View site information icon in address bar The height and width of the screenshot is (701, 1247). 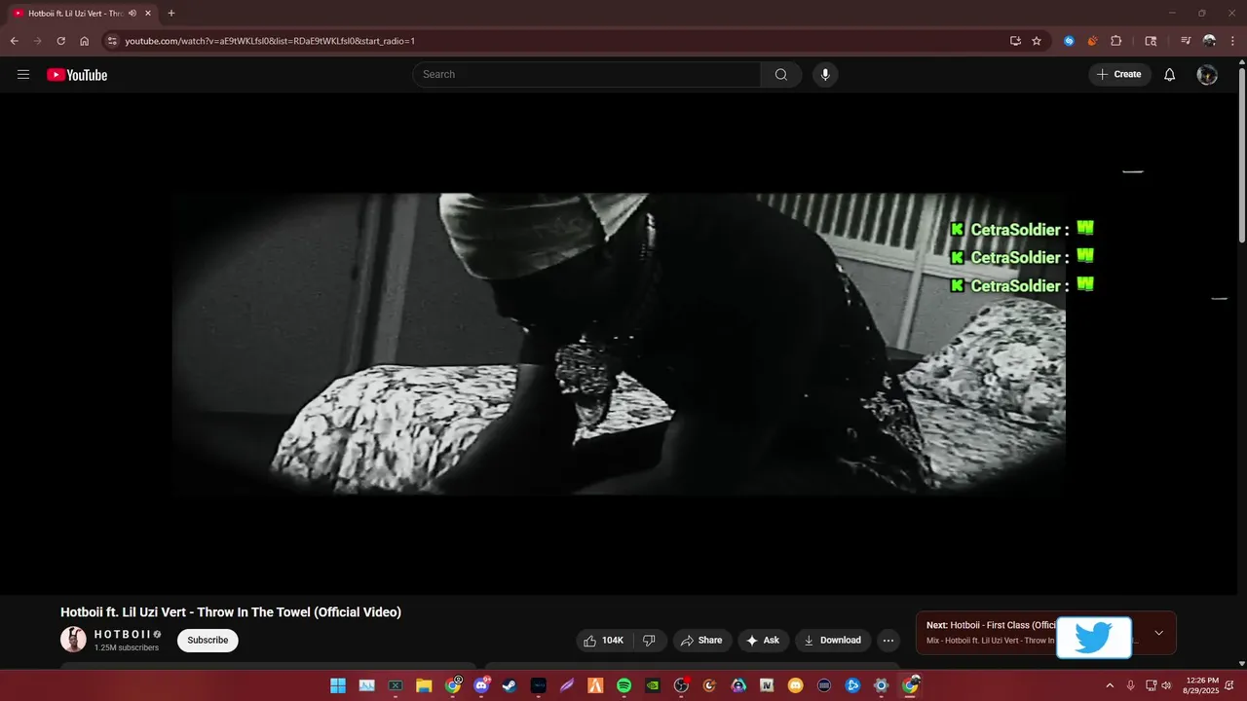[x=112, y=41]
